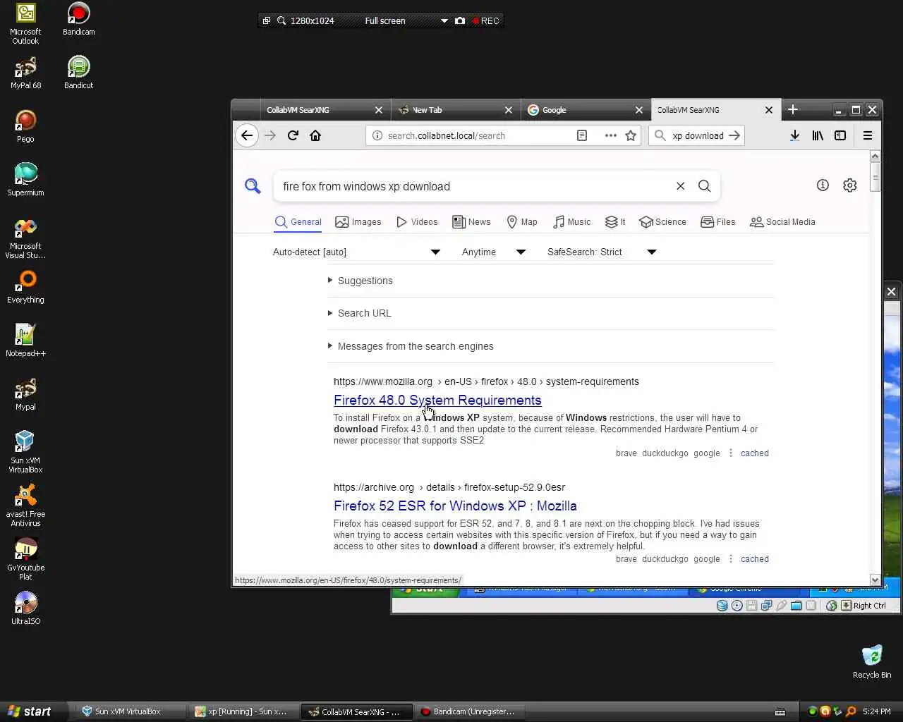The width and height of the screenshot is (903, 722).
Task: Select the Science search category
Action: [662, 222]
